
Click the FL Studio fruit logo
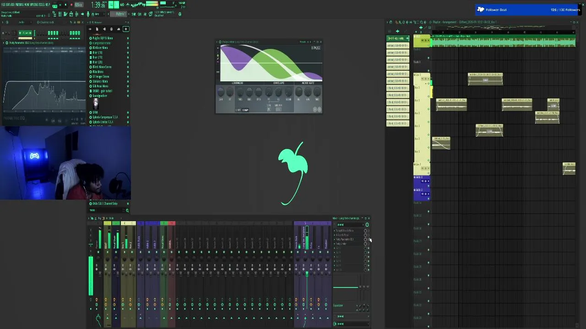point(293,173)
